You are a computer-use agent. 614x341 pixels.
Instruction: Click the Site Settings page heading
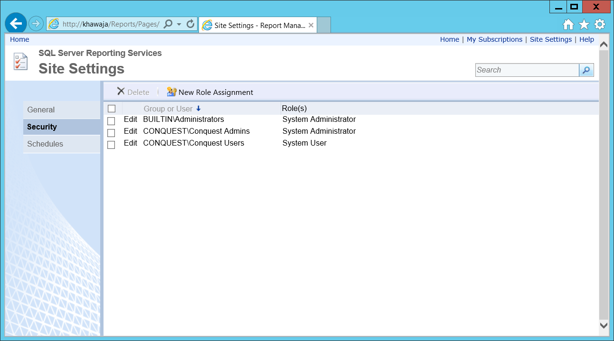tap(82, 69)
